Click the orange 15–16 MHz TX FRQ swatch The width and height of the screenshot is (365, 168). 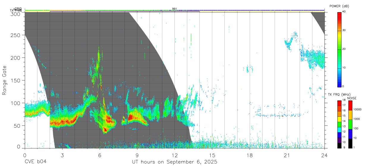tap(339, 114)
